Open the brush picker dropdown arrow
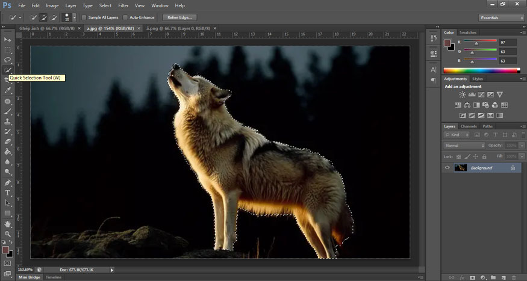The image size is (527, 281). click(x=73, y=17)
